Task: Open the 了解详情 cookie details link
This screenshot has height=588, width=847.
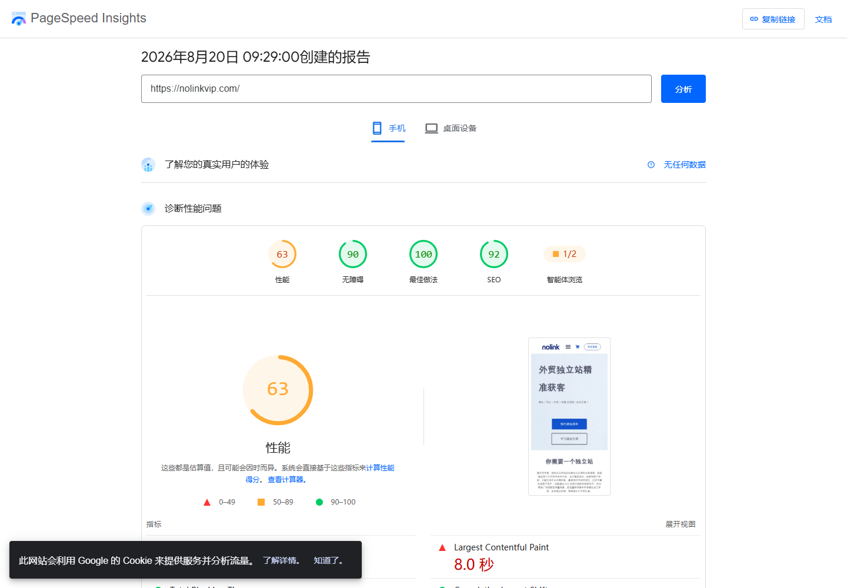Action: [281, 560]
